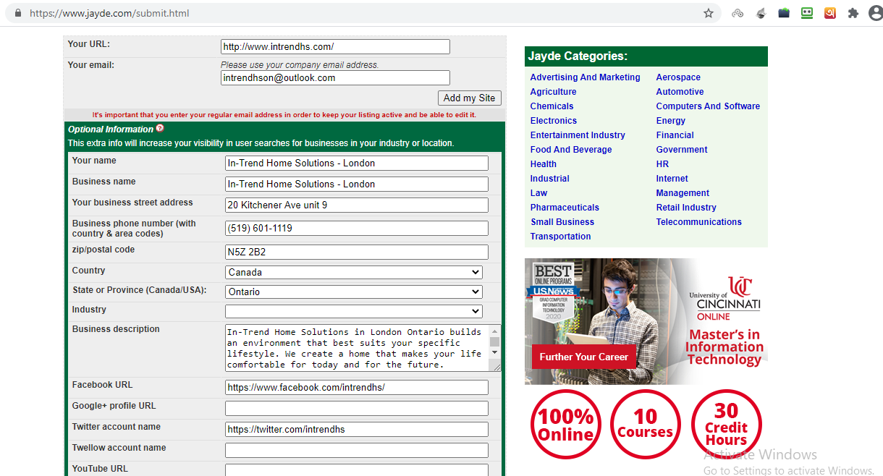883x476 pixels.
Task: Open the Aerospace category link
Action: [x=678, y=77]
